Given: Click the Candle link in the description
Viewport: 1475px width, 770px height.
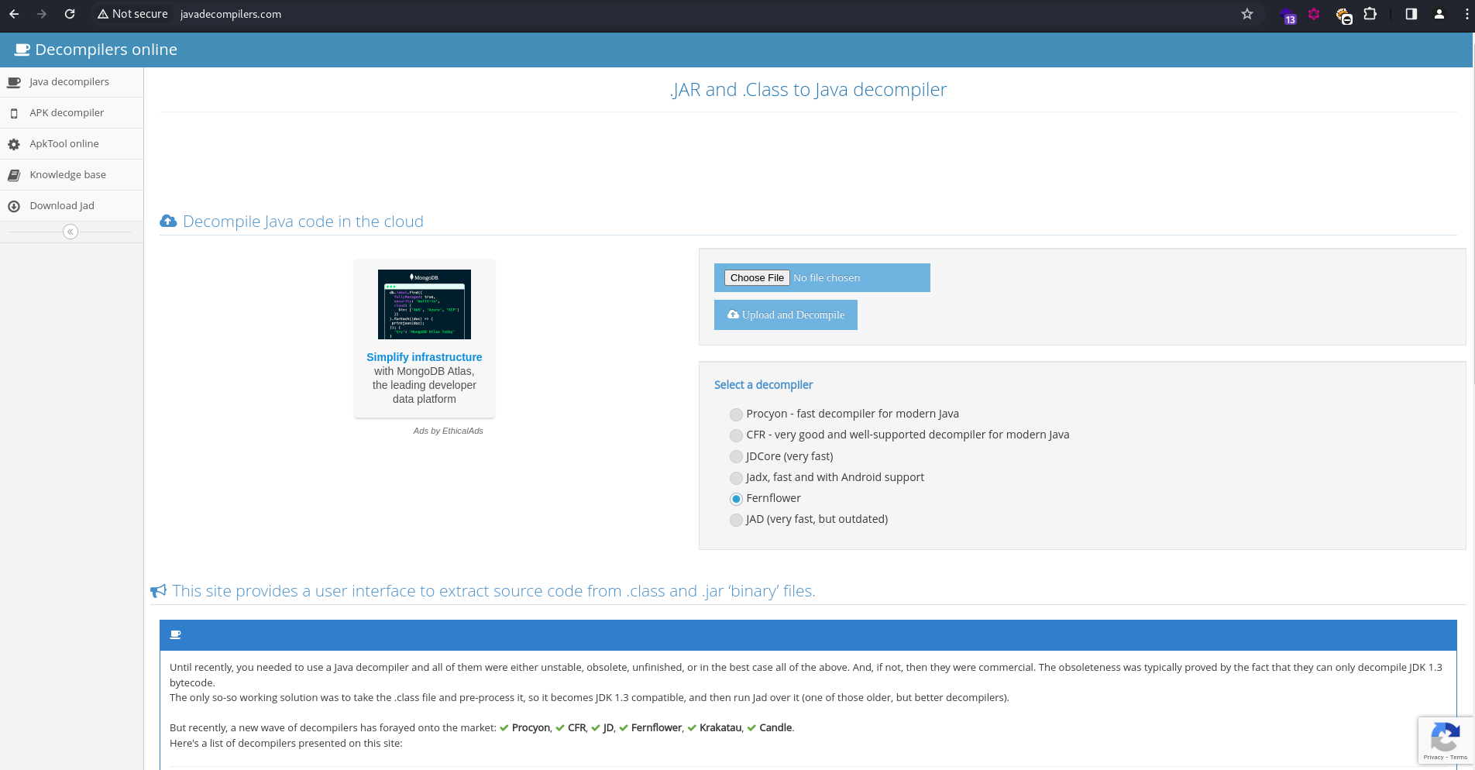Looking at the screenshot, I should [x=775, y=727].
